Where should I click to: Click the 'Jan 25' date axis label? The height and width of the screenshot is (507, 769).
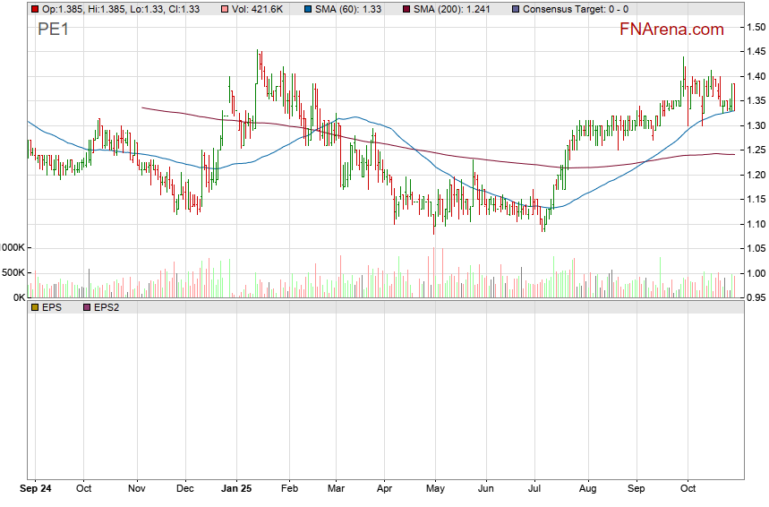237,490
